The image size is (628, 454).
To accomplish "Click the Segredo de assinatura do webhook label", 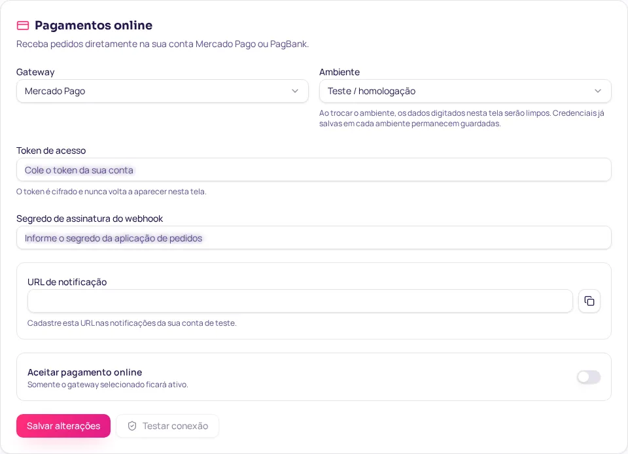I will point(90,218).
